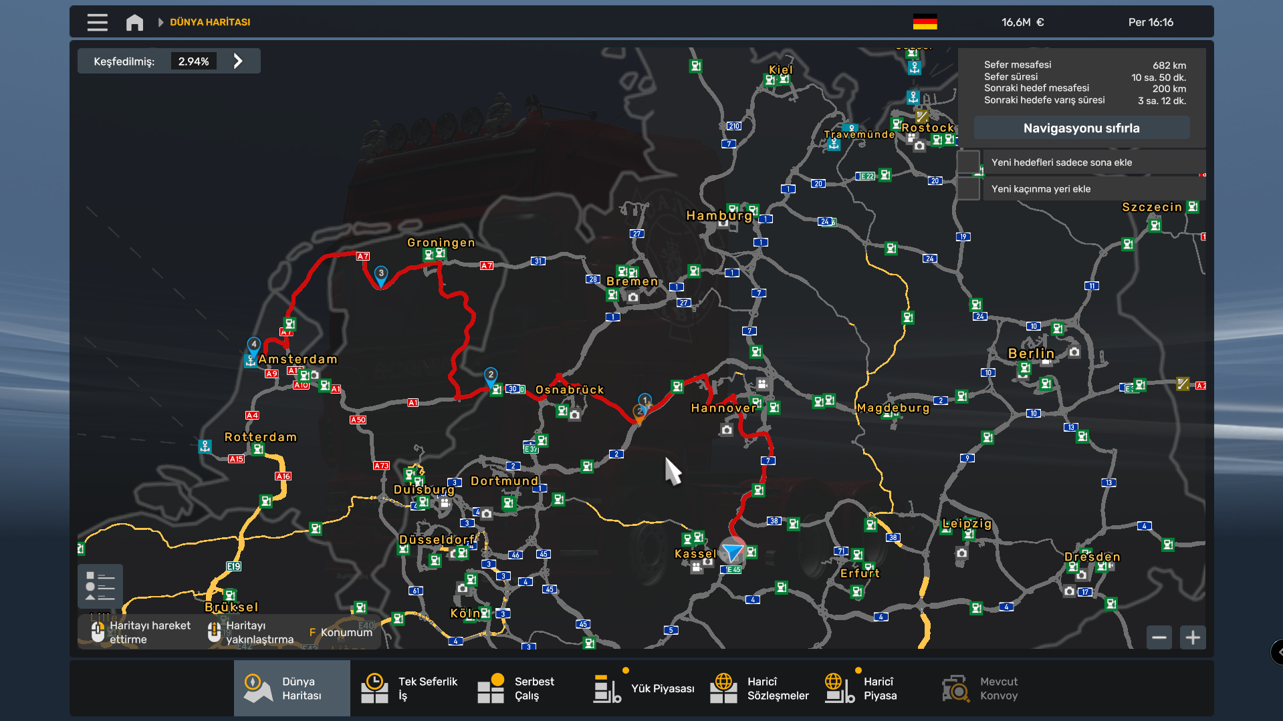Click the Dünya Haritası breadcrumb arrow
Screen dimensions: 1283x721
coord(160,22)
